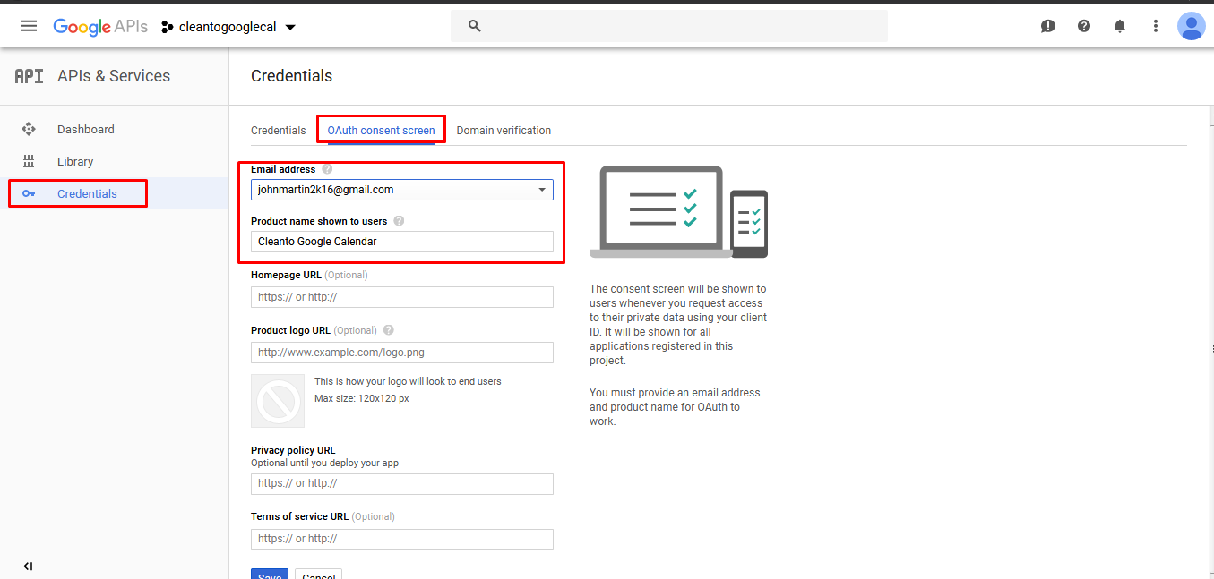This screenshot has height=579, width=1214.
Task: Click the Terms of service URL input
Action: click(x=402, y=539)
